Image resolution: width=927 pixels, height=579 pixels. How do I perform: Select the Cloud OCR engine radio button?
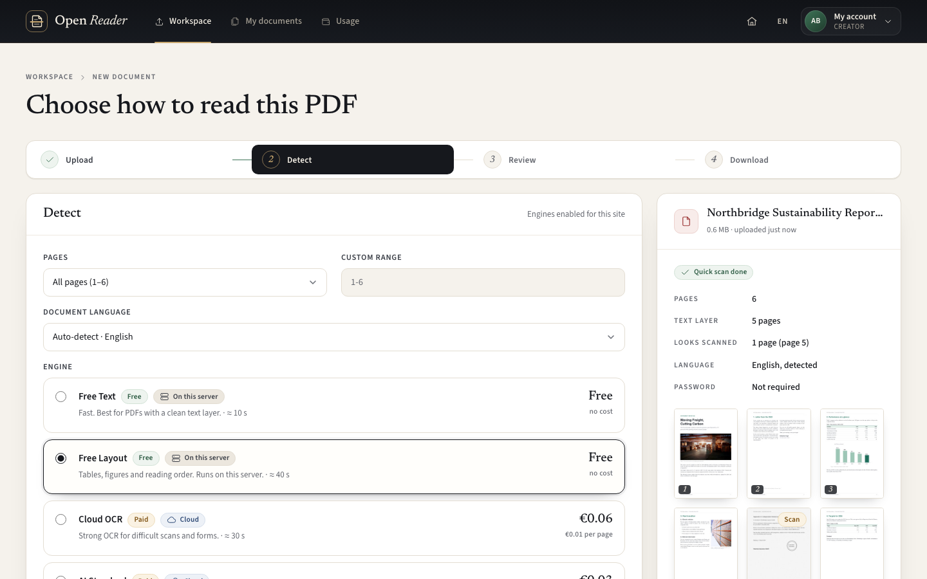coord(61,519)
